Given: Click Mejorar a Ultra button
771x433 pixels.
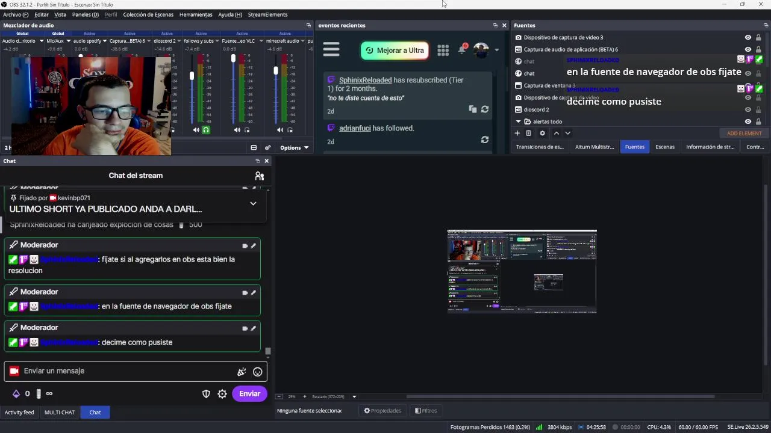Looking at the screenshot, I should (395, 51).
